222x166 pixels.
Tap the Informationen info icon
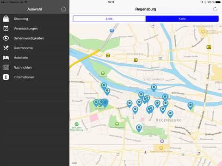(6, 77)
